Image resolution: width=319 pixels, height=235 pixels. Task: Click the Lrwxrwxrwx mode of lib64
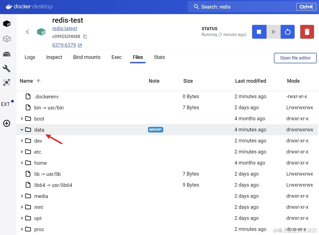point(300,185)
